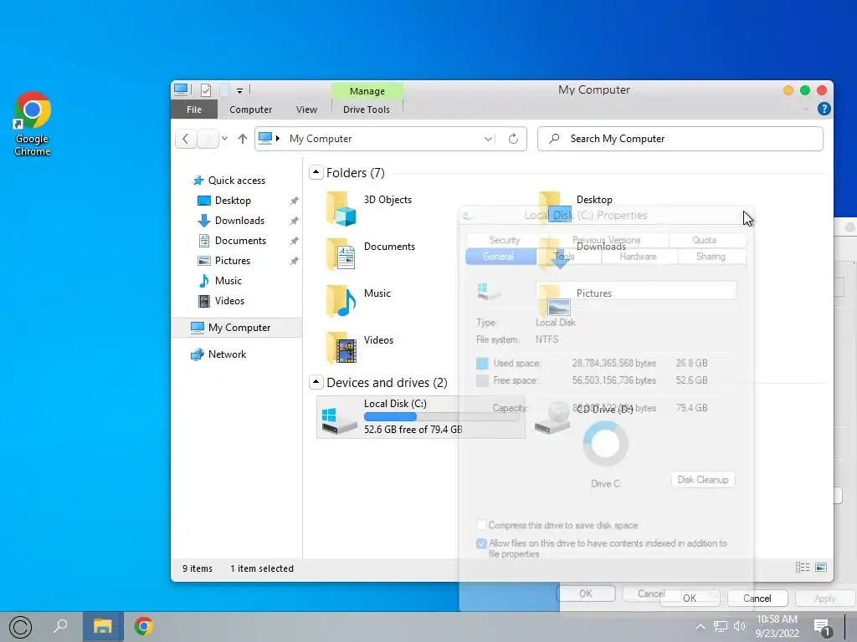Viewport: 857px width, 642px height.
Task: Select the Manage contextual tab
Action: click(367, 91)
